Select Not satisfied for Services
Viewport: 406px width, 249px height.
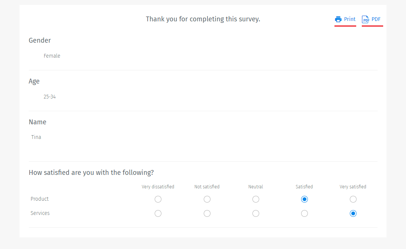[207, 213]
